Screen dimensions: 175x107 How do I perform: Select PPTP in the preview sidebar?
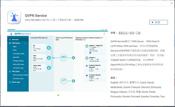pyautogui.click(x=15, y=50)
